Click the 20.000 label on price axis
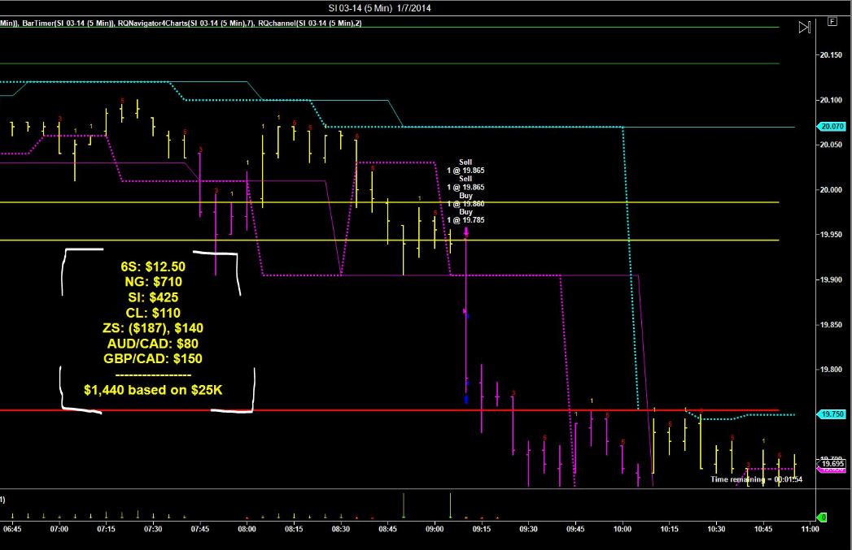Screen dimensions: 852x550 pyautogui.click(x=831, y=190)
